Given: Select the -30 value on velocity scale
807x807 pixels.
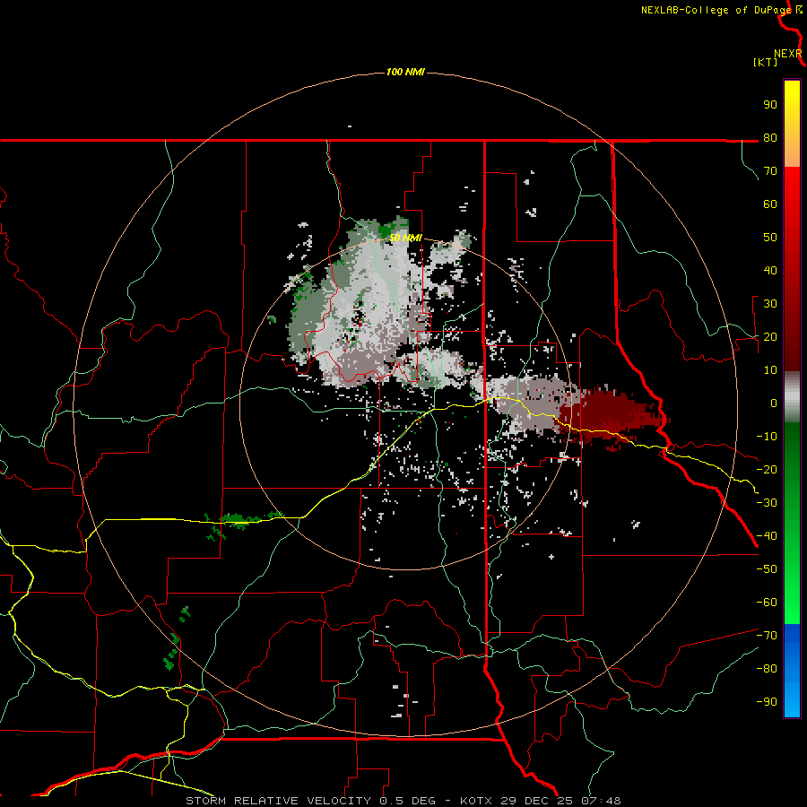Looking at the screenshot, I should (767, 503).
